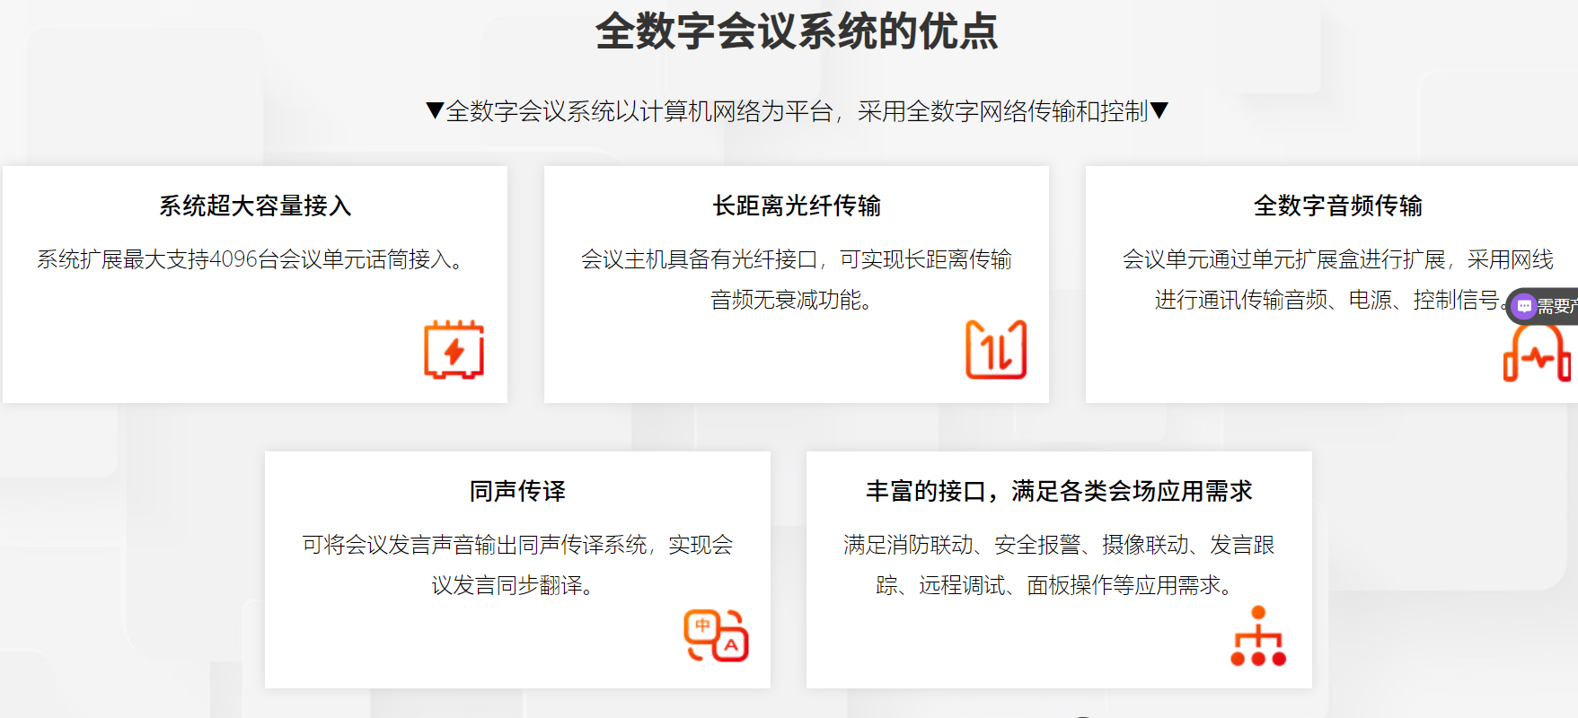Viewport: 1578px width, 718px height.
Task: Click the ▼ triangle before the subtitle
Action: click(435, 110)
